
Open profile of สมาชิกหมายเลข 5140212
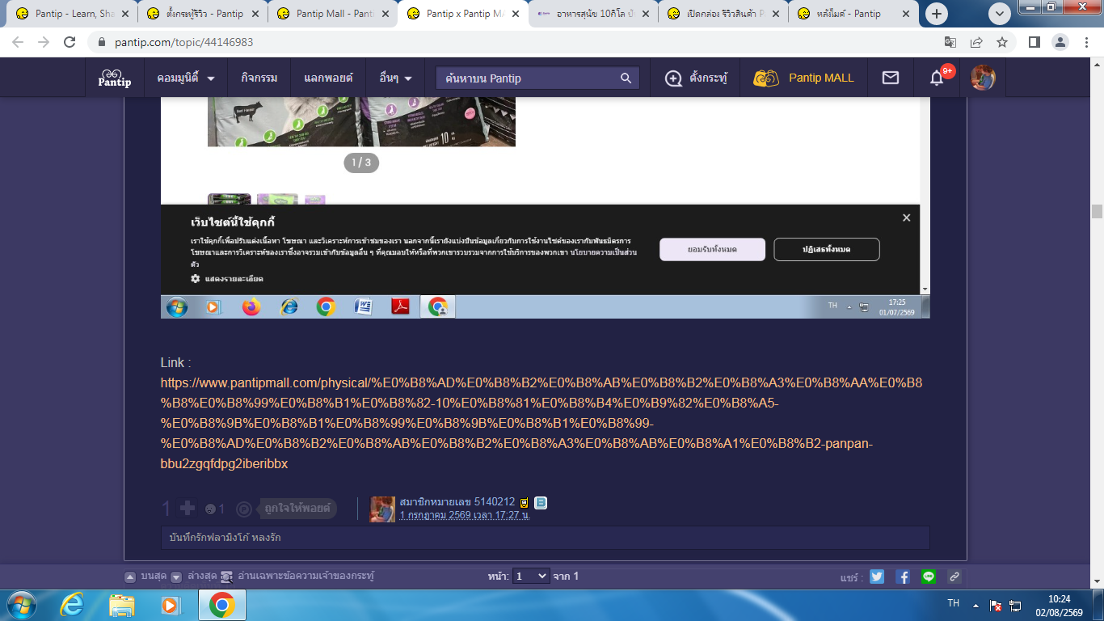click(457, 502)
